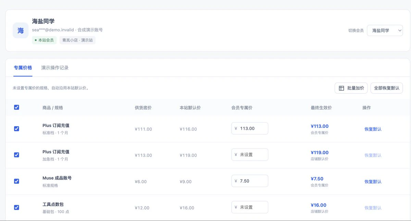This screenshot has height=221, width=411.
Task: Click the sea***@demo.invalid email text
Action: (53, 30)
